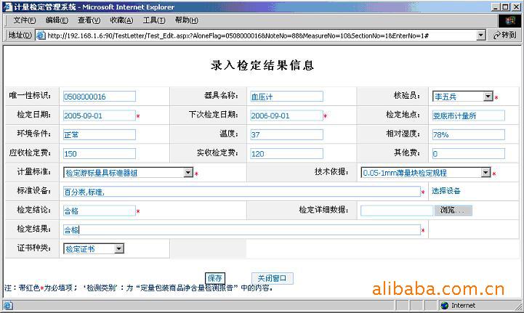Open the address bar URL history dropdown
The width and height of the screenshot is (524, 313).
pos(480,35)
